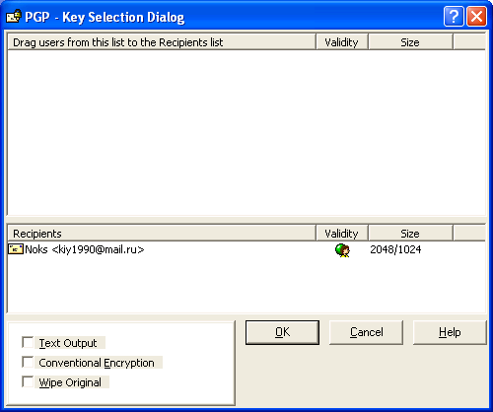The height and width of the screenshot is (412, 493).
Task: Click the title bar question mark help icon
Action: [454, 16]
